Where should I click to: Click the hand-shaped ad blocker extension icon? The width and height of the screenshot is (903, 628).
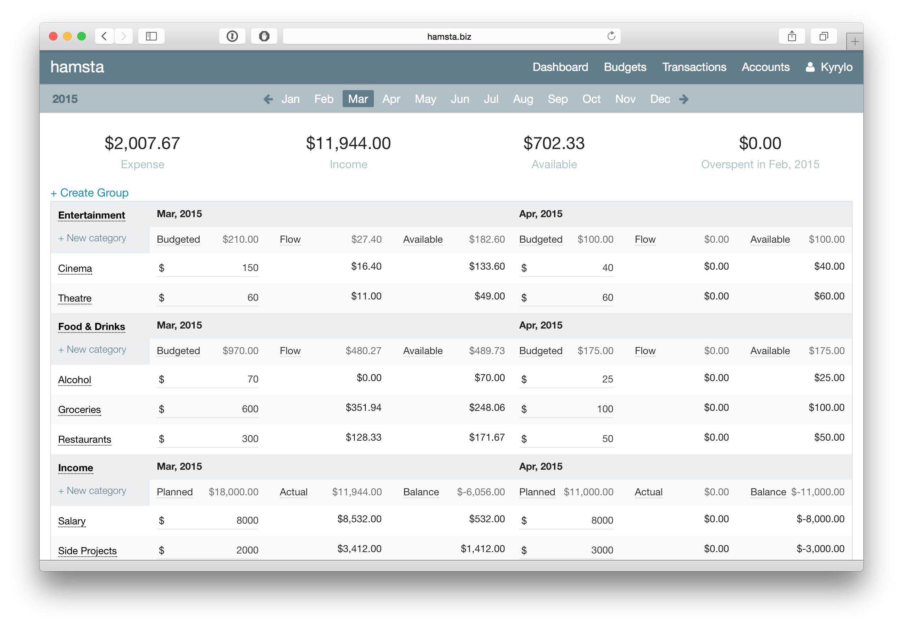coord(264,36)
